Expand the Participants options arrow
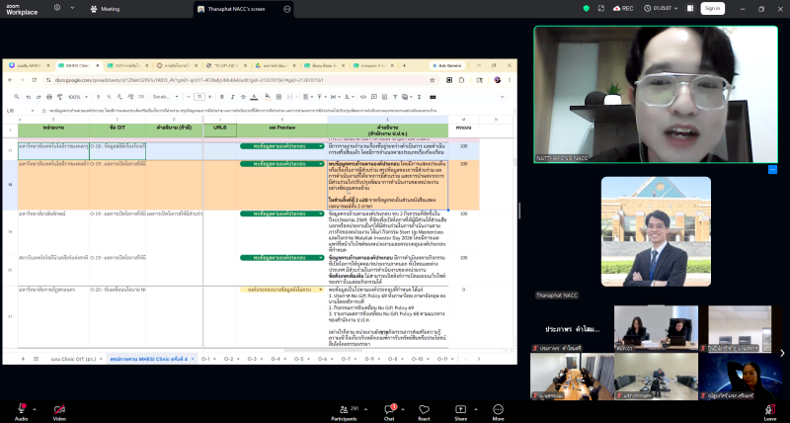This screenshot has width=790, height=423. click(x=365, y=409)
